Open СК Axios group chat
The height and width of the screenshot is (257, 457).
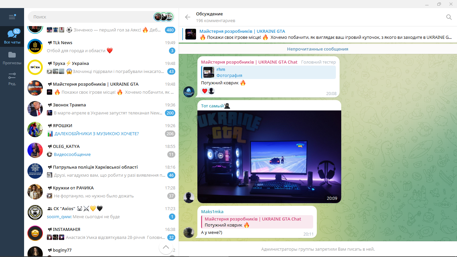(x=101, y=212)
